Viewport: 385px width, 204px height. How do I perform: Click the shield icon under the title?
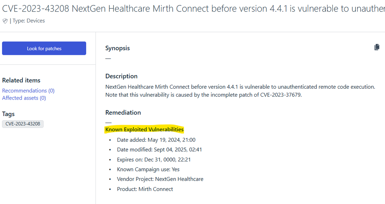coord(5,21)
